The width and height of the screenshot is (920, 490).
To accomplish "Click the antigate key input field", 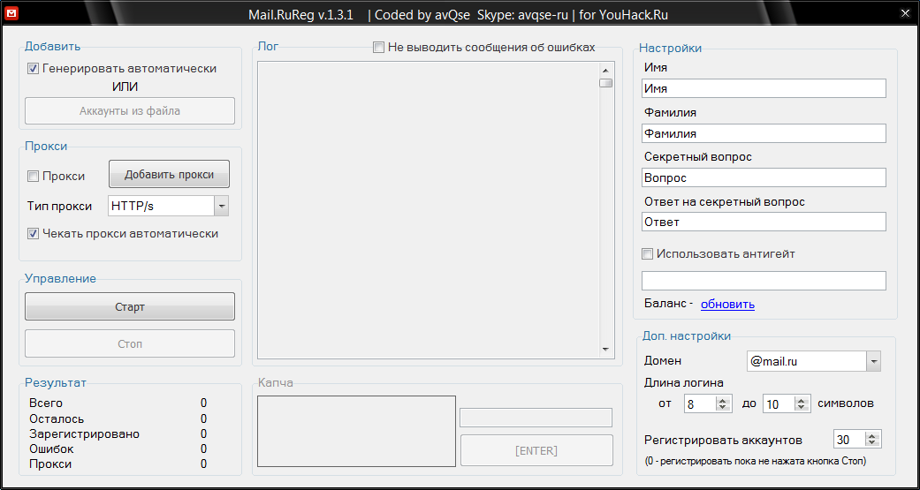I will tap(764, 281).
